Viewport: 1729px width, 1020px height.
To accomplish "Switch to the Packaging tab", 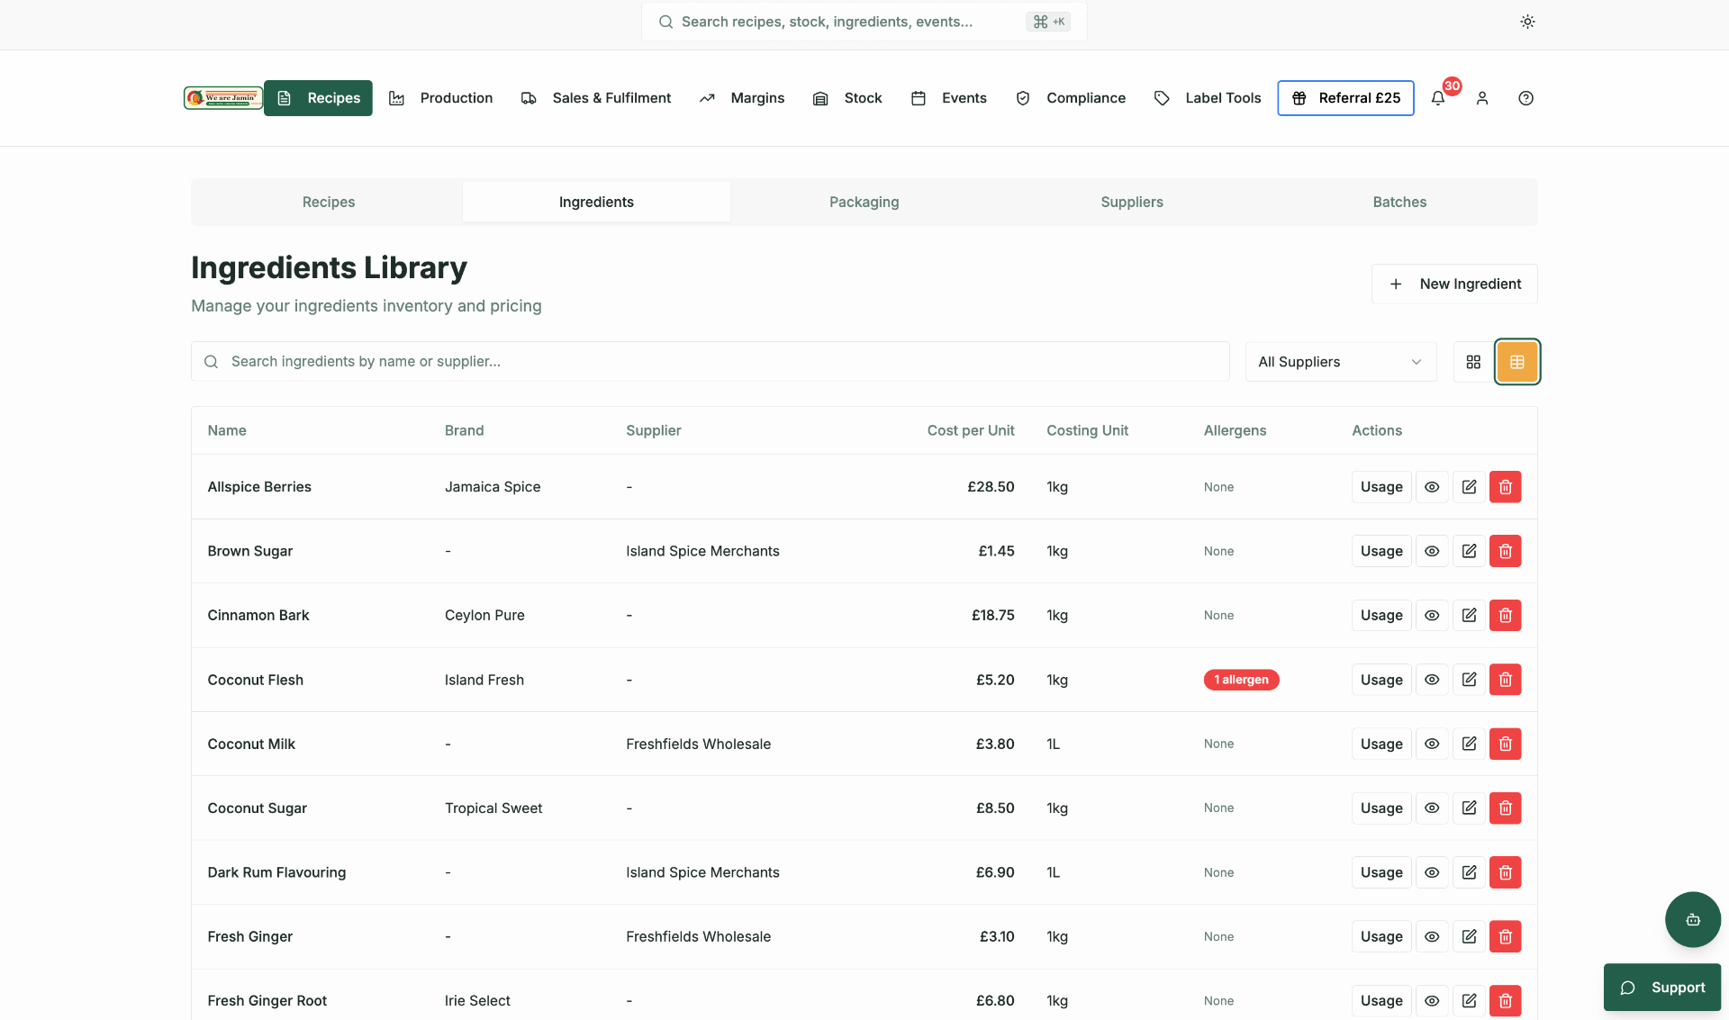I will coord(864,202).
